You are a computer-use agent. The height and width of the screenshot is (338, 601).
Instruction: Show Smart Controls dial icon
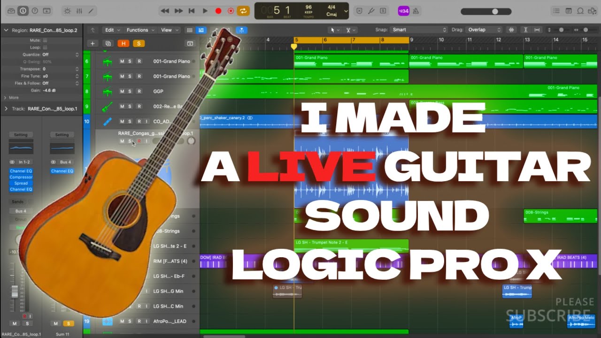[67, 10]
